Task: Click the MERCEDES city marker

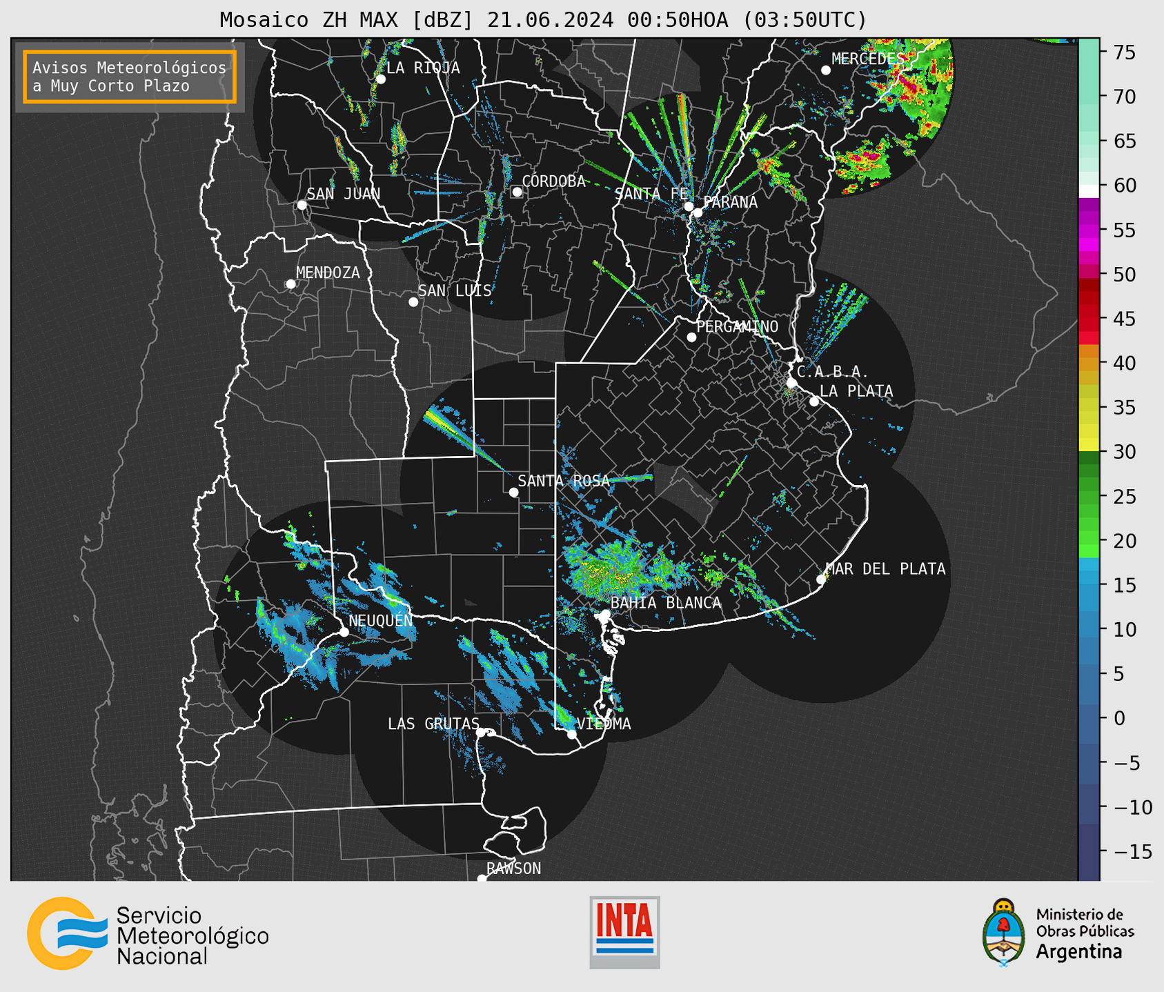Action: click(826, 70)
